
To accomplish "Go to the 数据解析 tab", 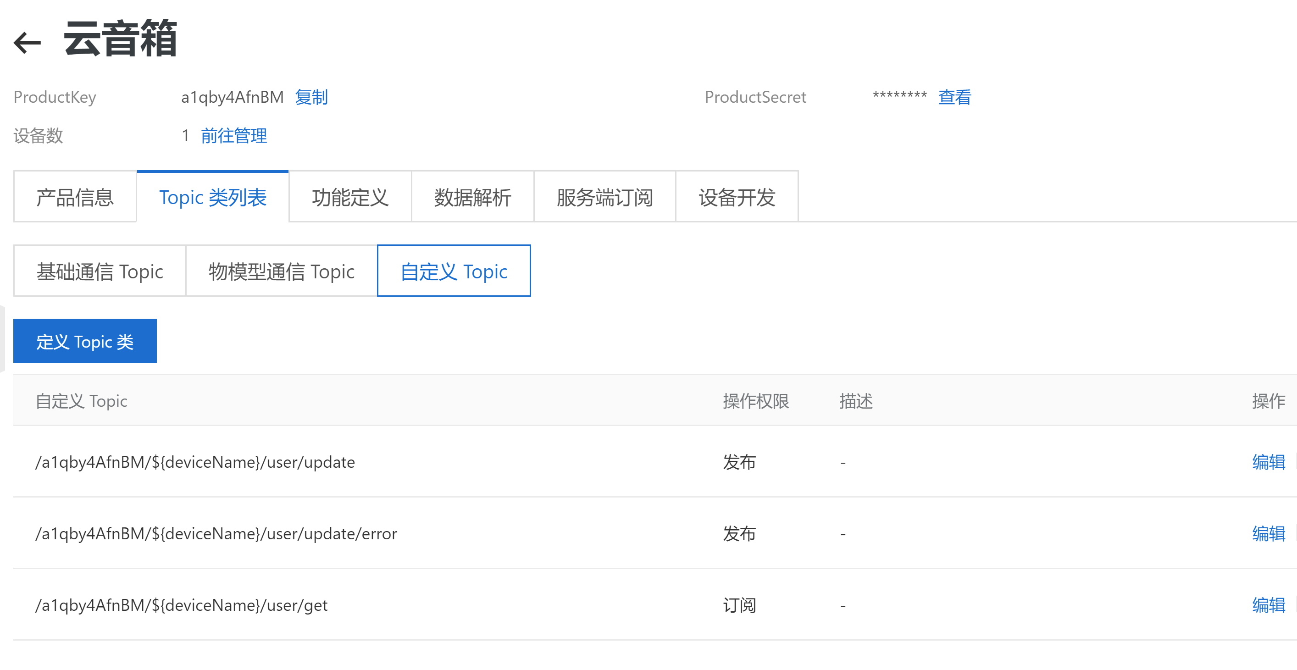I will pyautogui.click(x=472, y=197).
